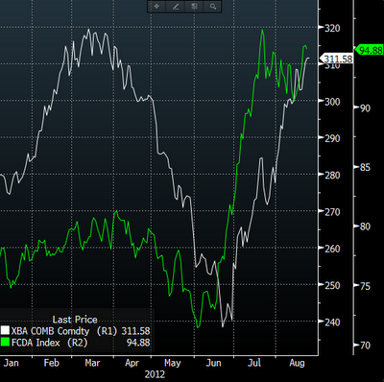Open the chart settings icon in toolbar
Screen dimensions: 384x382
194,6
